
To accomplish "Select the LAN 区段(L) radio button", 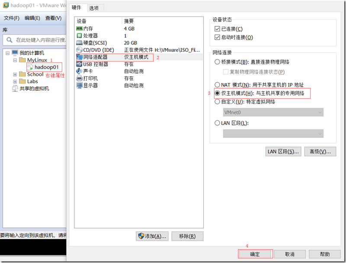I will 217,123.
